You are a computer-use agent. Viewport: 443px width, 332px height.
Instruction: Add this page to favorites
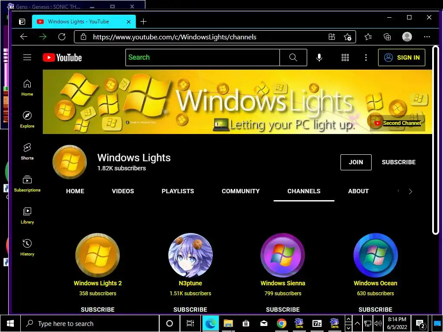click(347, 37)
